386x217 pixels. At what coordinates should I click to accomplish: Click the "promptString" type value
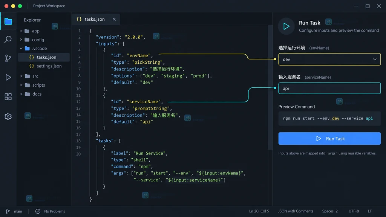pos(151,108)
